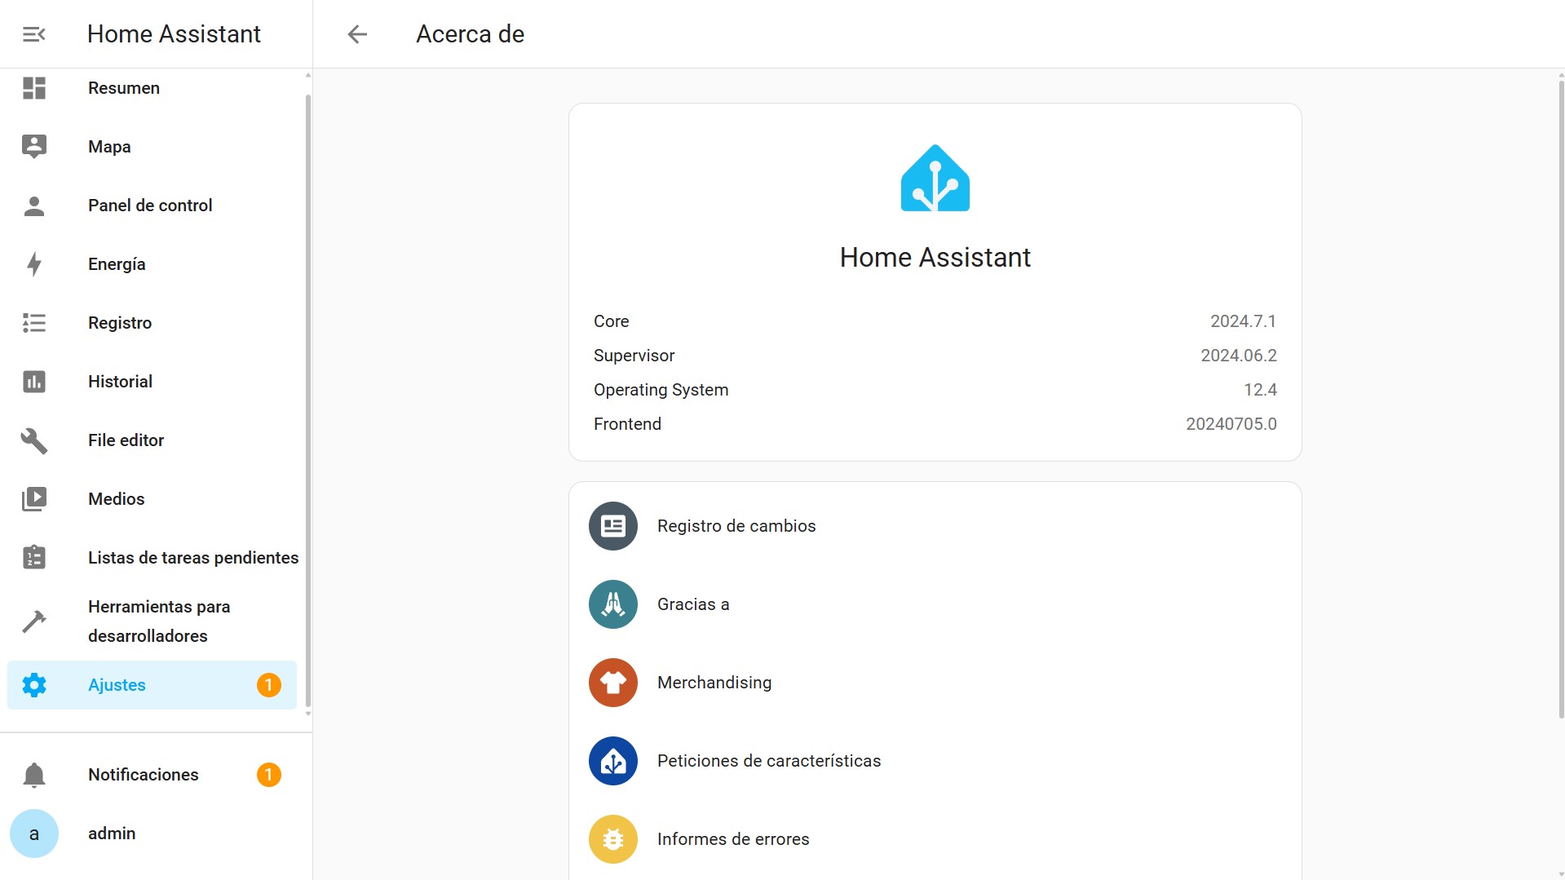Click the Energía lightning bolt icon
The width and height of the screenshot is (1565, 880).
tap(34, 264)
